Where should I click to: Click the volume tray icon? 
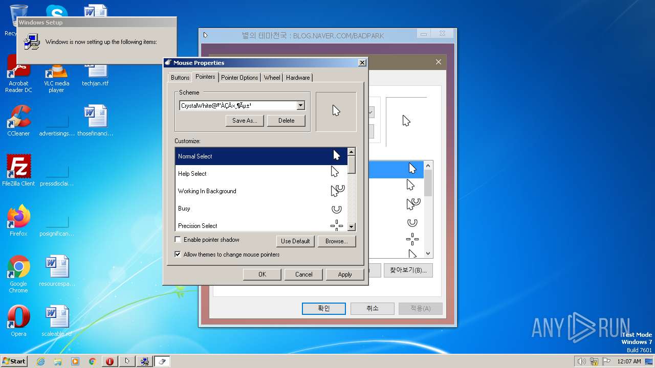click(581, 361)
